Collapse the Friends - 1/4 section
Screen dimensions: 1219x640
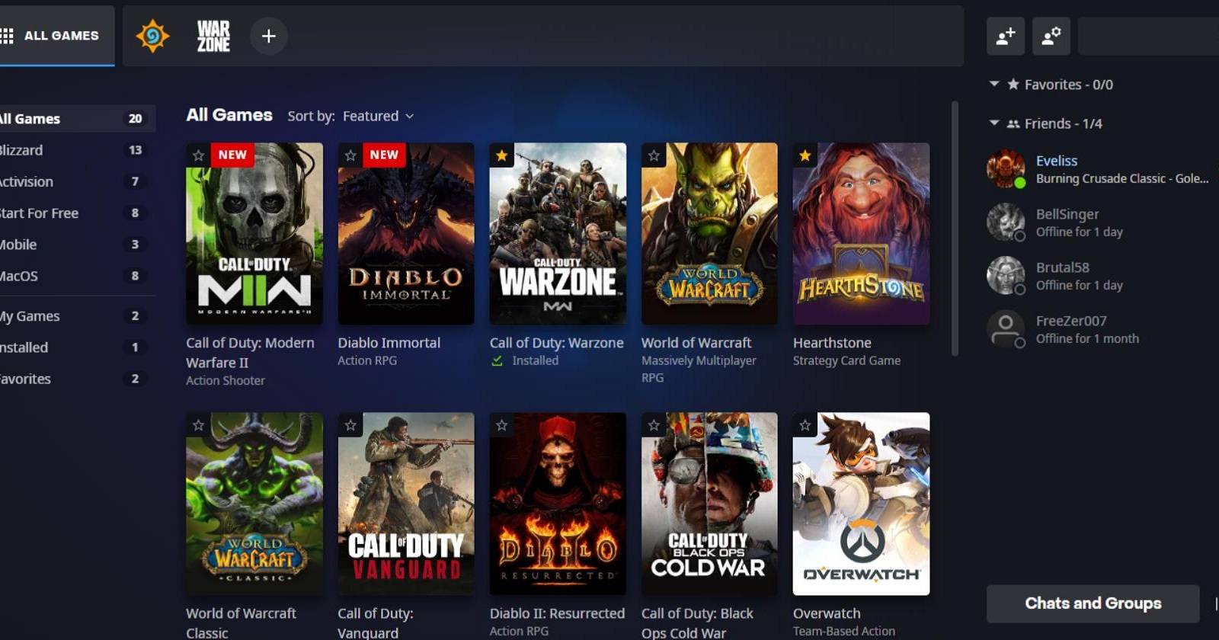click(x=993, y=123)
